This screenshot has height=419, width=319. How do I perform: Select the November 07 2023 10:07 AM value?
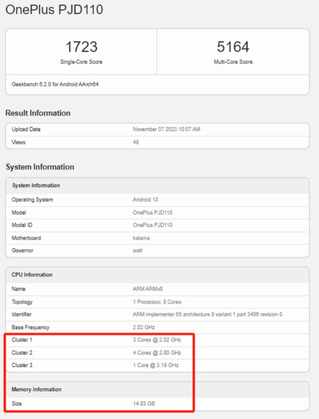pos(167,129)
